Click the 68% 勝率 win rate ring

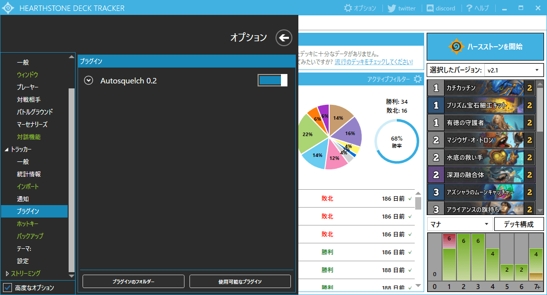tap(397, 142)
